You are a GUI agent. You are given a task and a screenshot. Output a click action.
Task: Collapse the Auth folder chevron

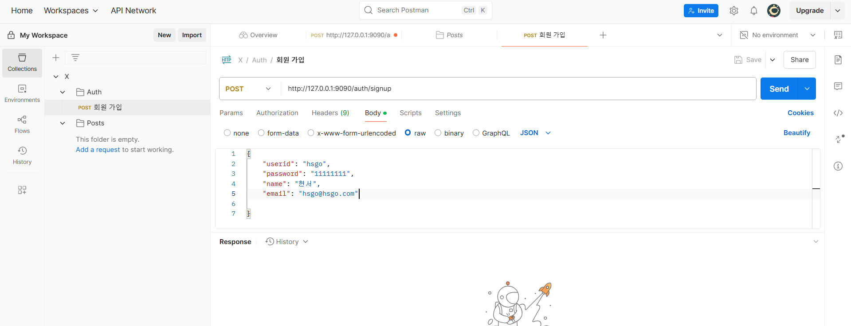[63, 92]
